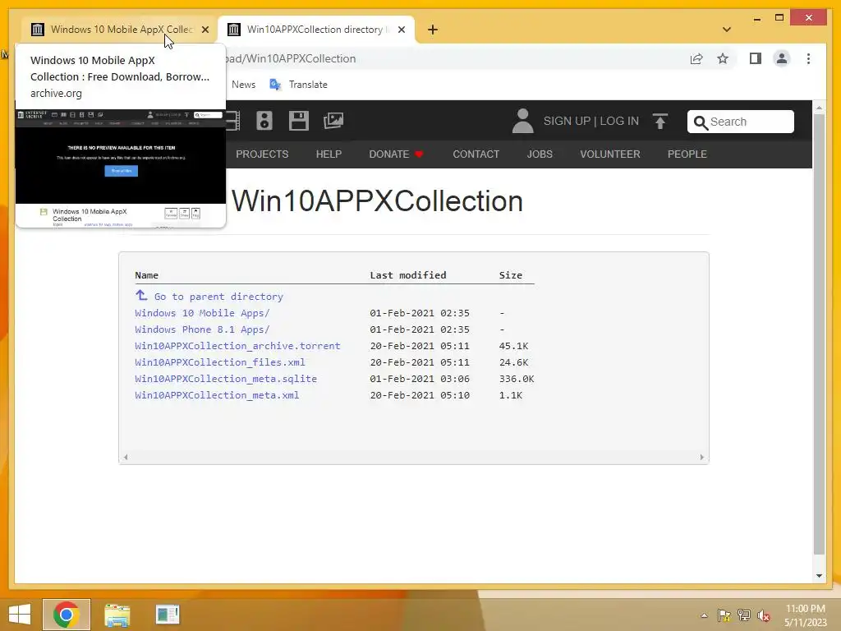Click the Size column header
This screenshot has height=631, width=841.
pyautogui.click(x=510, y=275)
